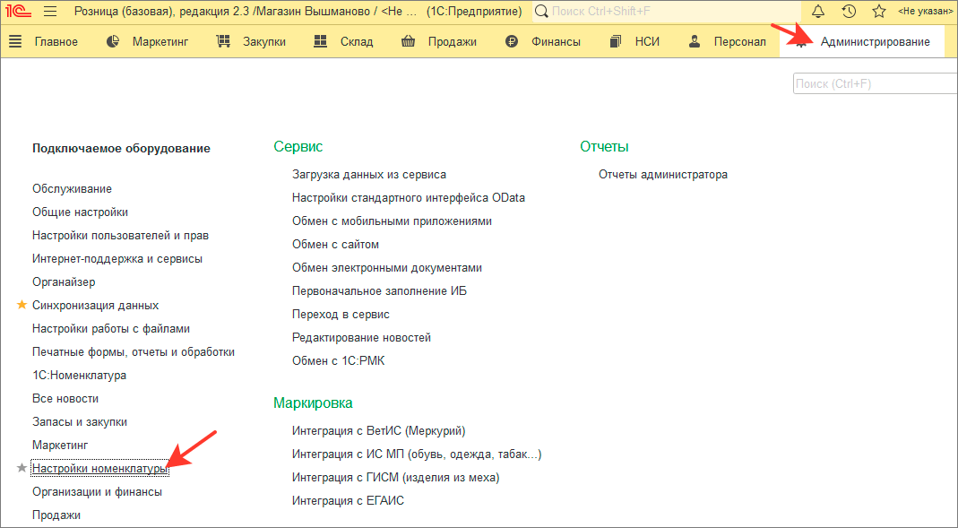Open Интеграция с ВетИС (Меркурий)
This screenshot has height=528, width=958.
point(379,431)
